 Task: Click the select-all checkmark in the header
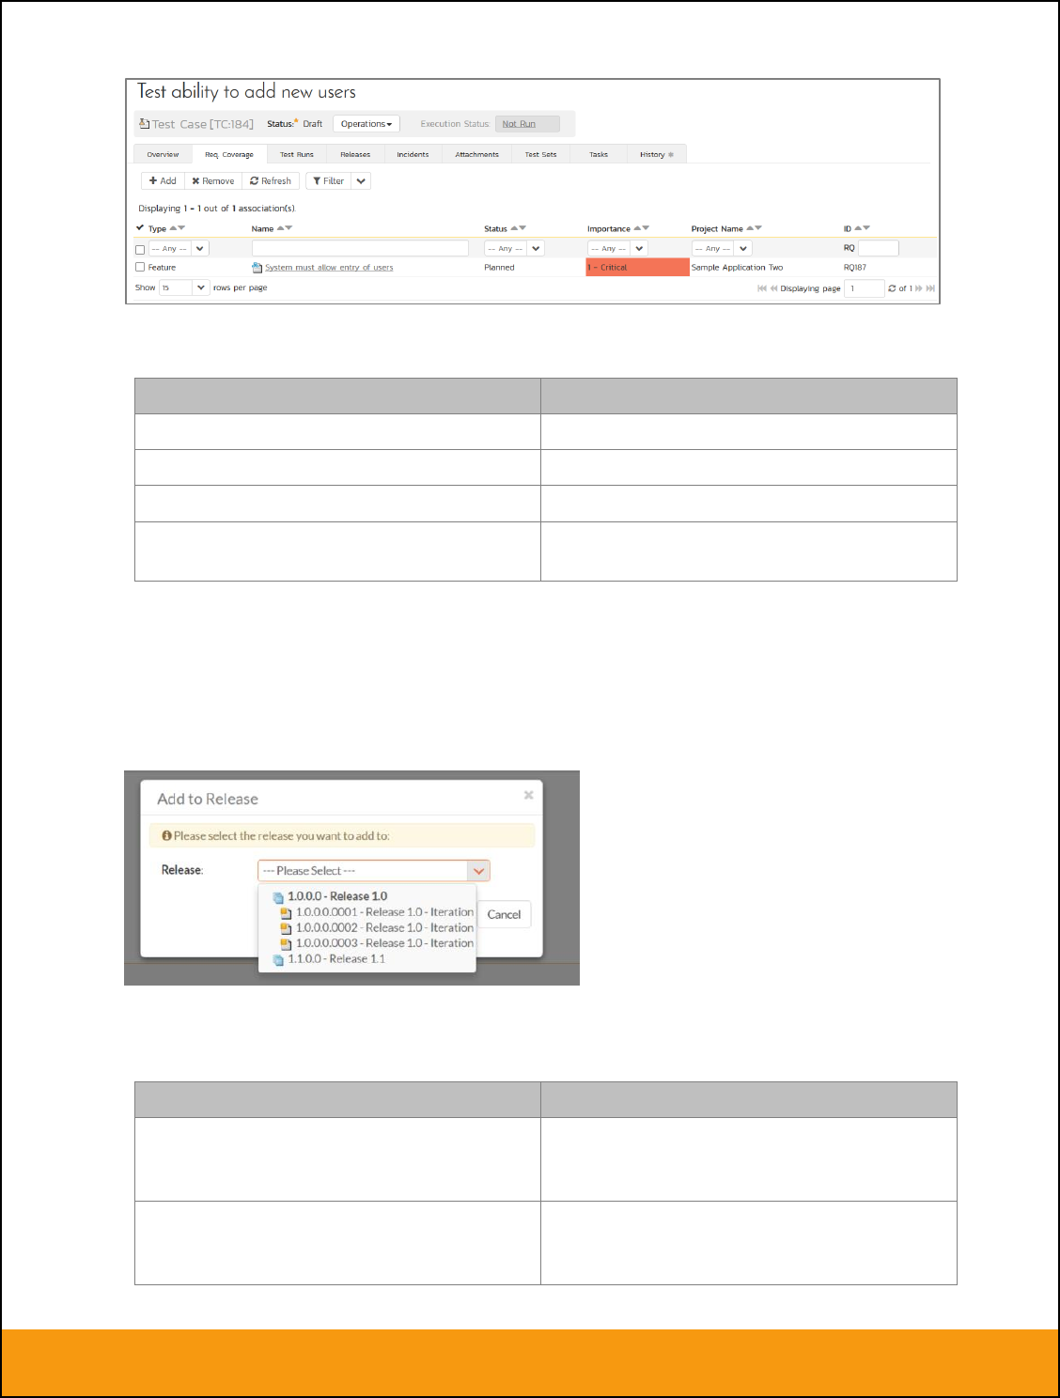click(140, 227)
